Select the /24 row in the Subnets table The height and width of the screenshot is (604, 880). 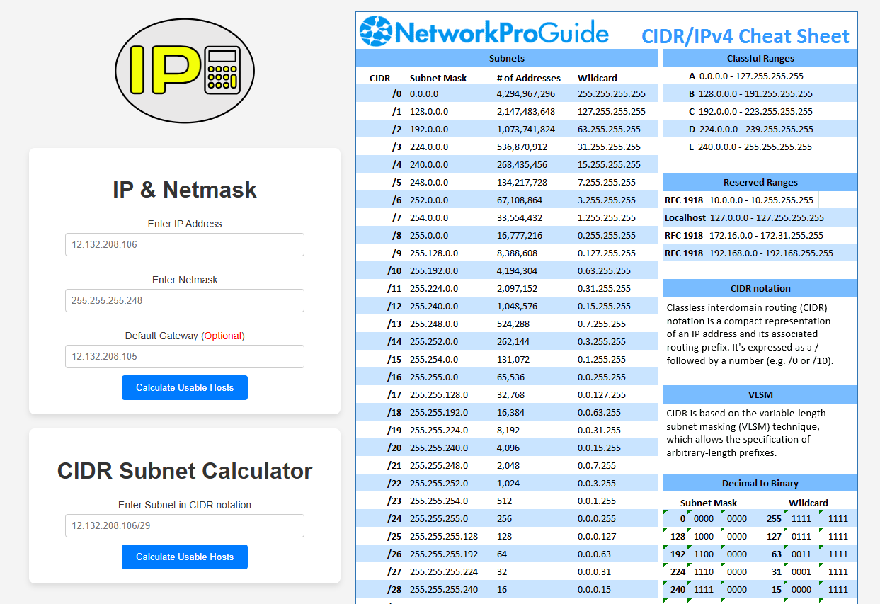[507, 518]
